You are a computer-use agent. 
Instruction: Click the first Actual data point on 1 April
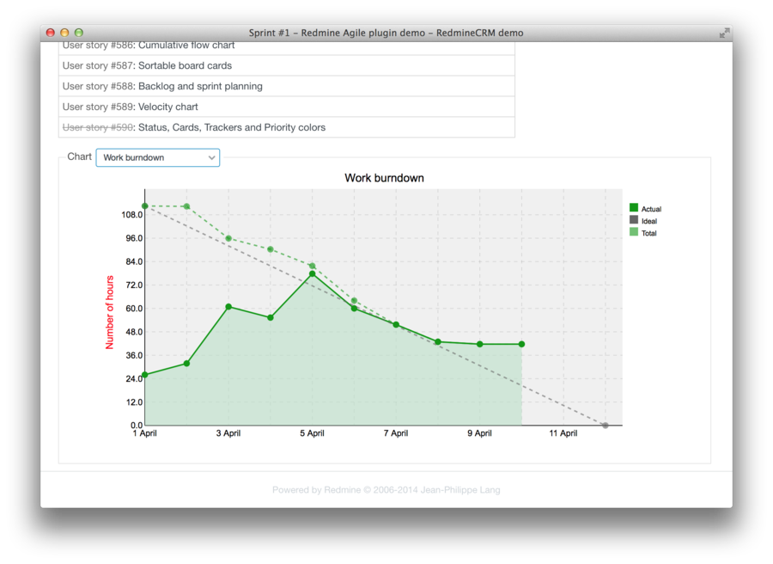pos(145,375)
